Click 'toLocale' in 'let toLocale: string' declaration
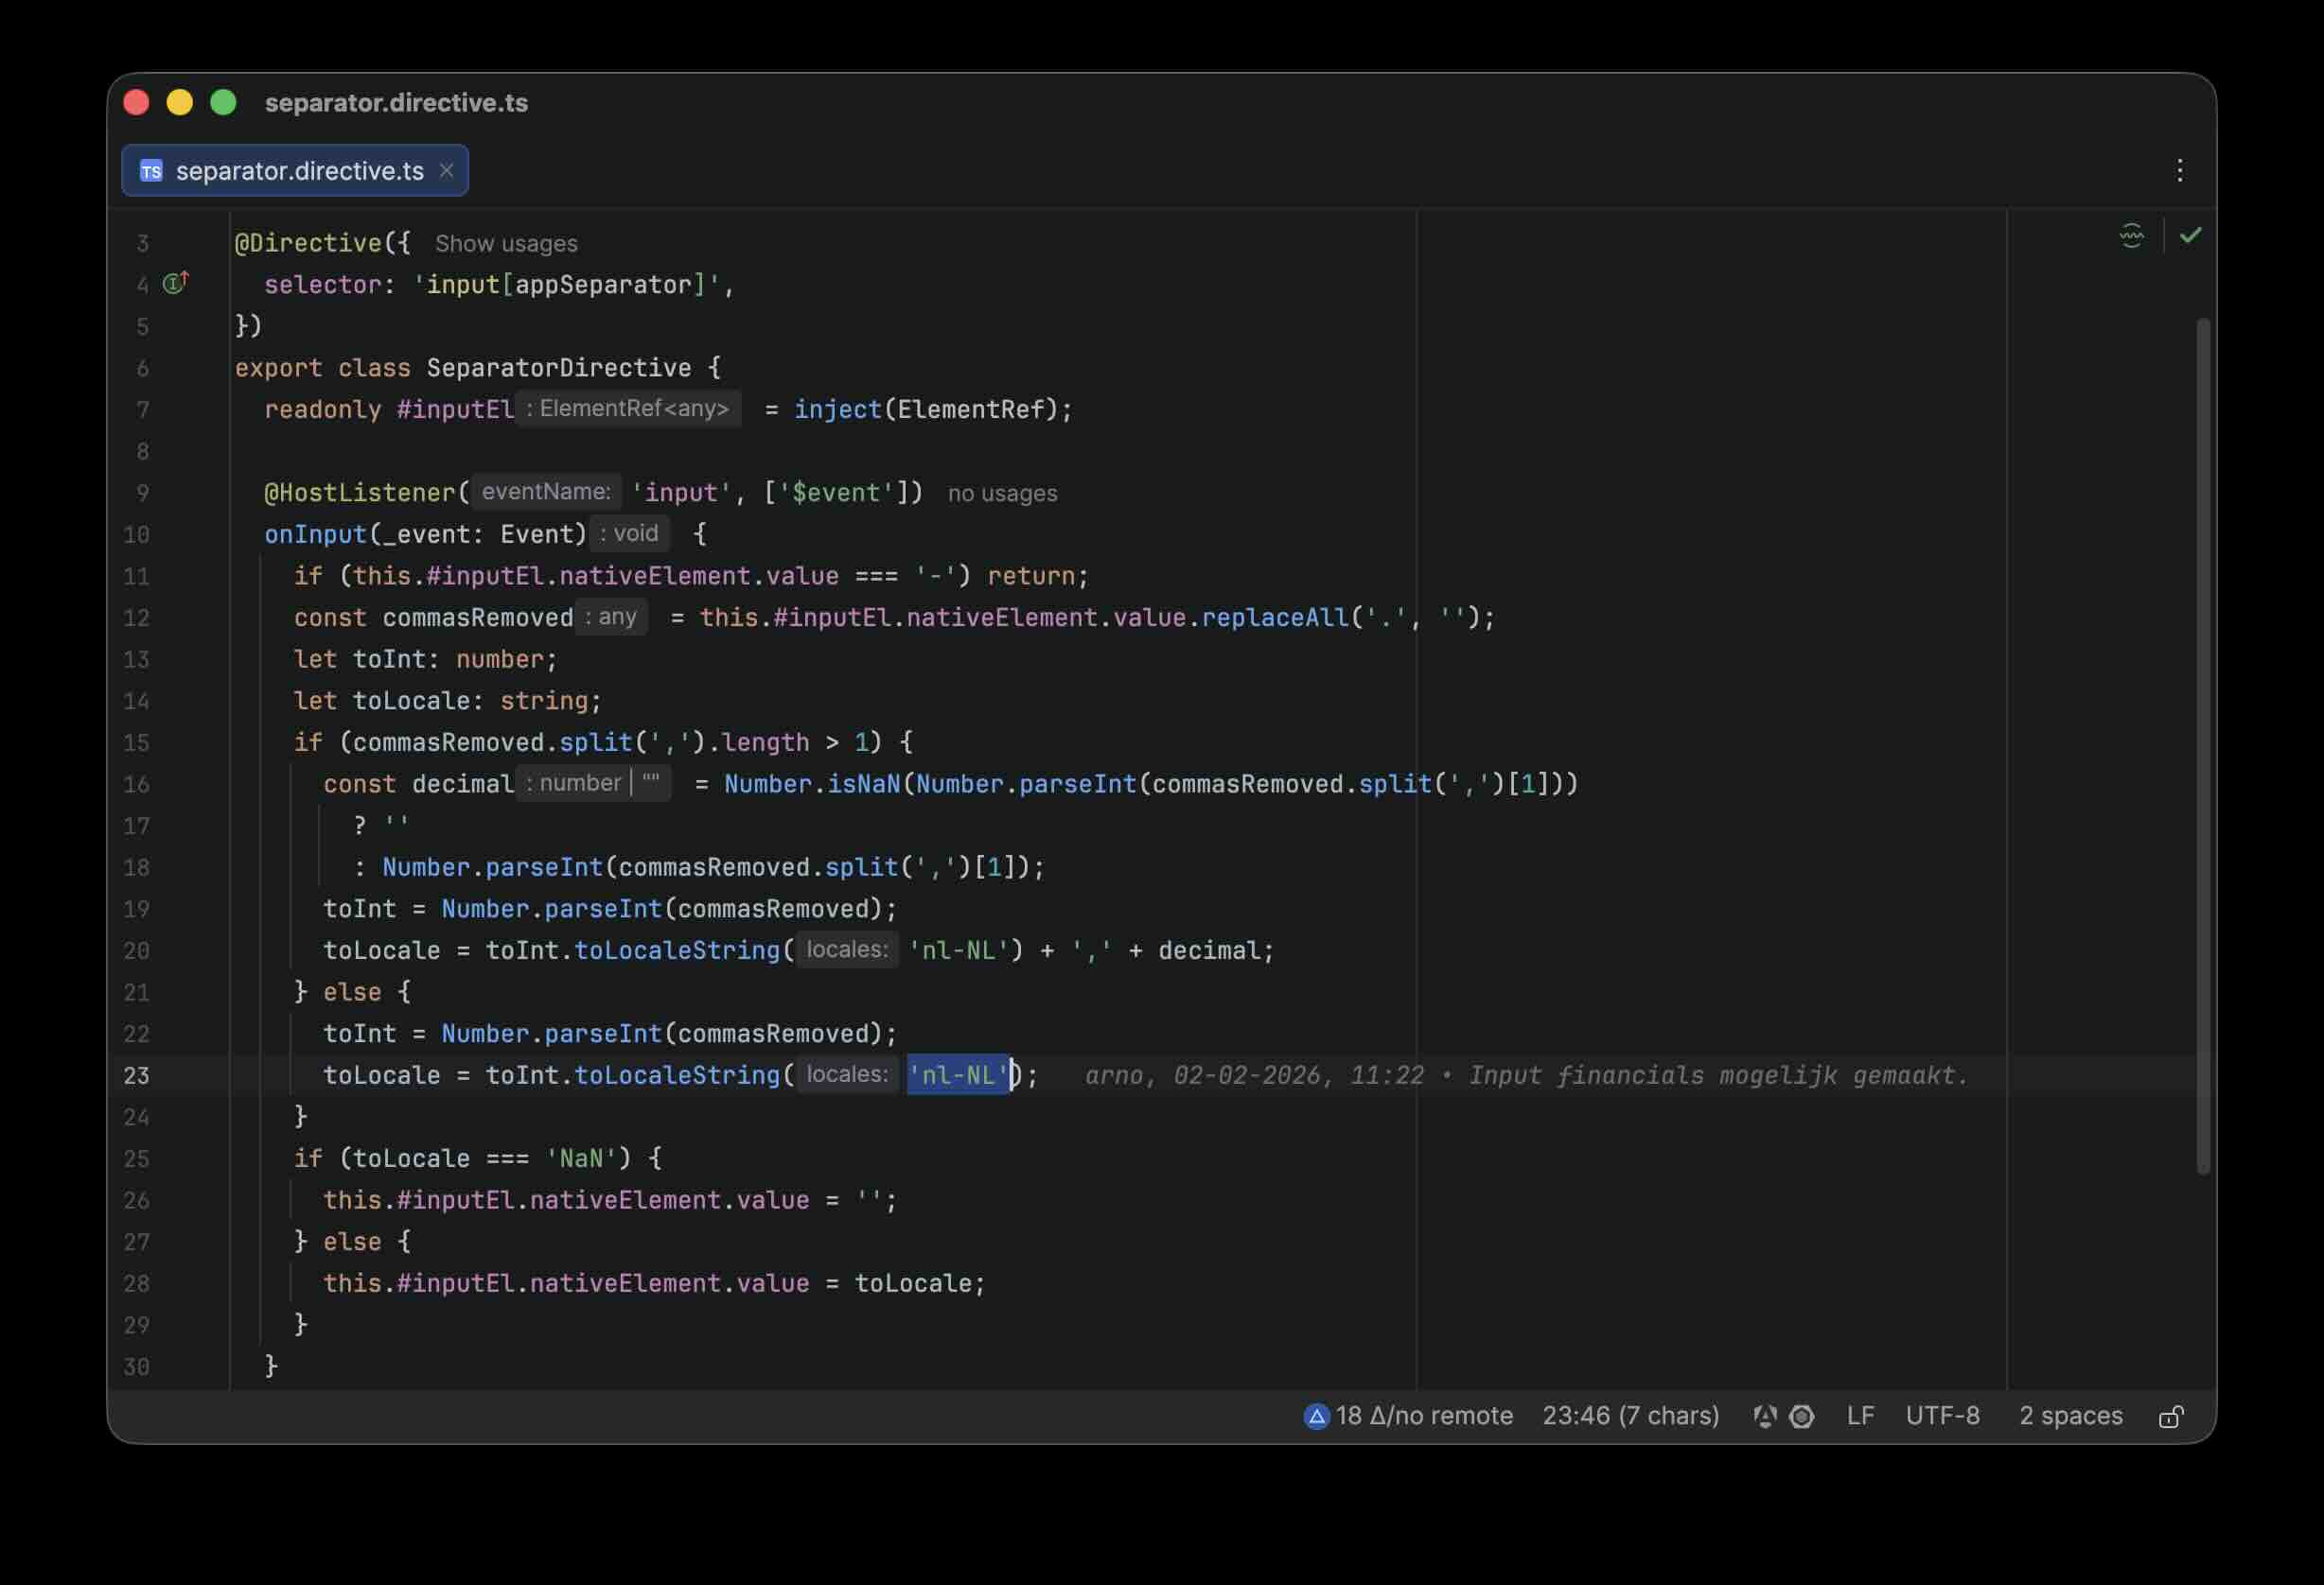This screenshot has width=2324, height=1585. [x=412, y=702]
